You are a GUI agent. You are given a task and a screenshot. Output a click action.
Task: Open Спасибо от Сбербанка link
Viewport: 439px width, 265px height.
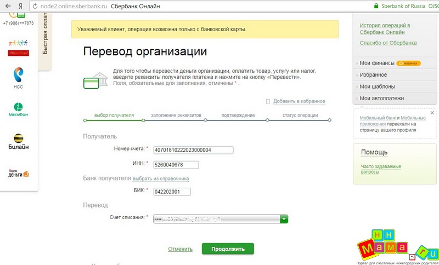388,43
